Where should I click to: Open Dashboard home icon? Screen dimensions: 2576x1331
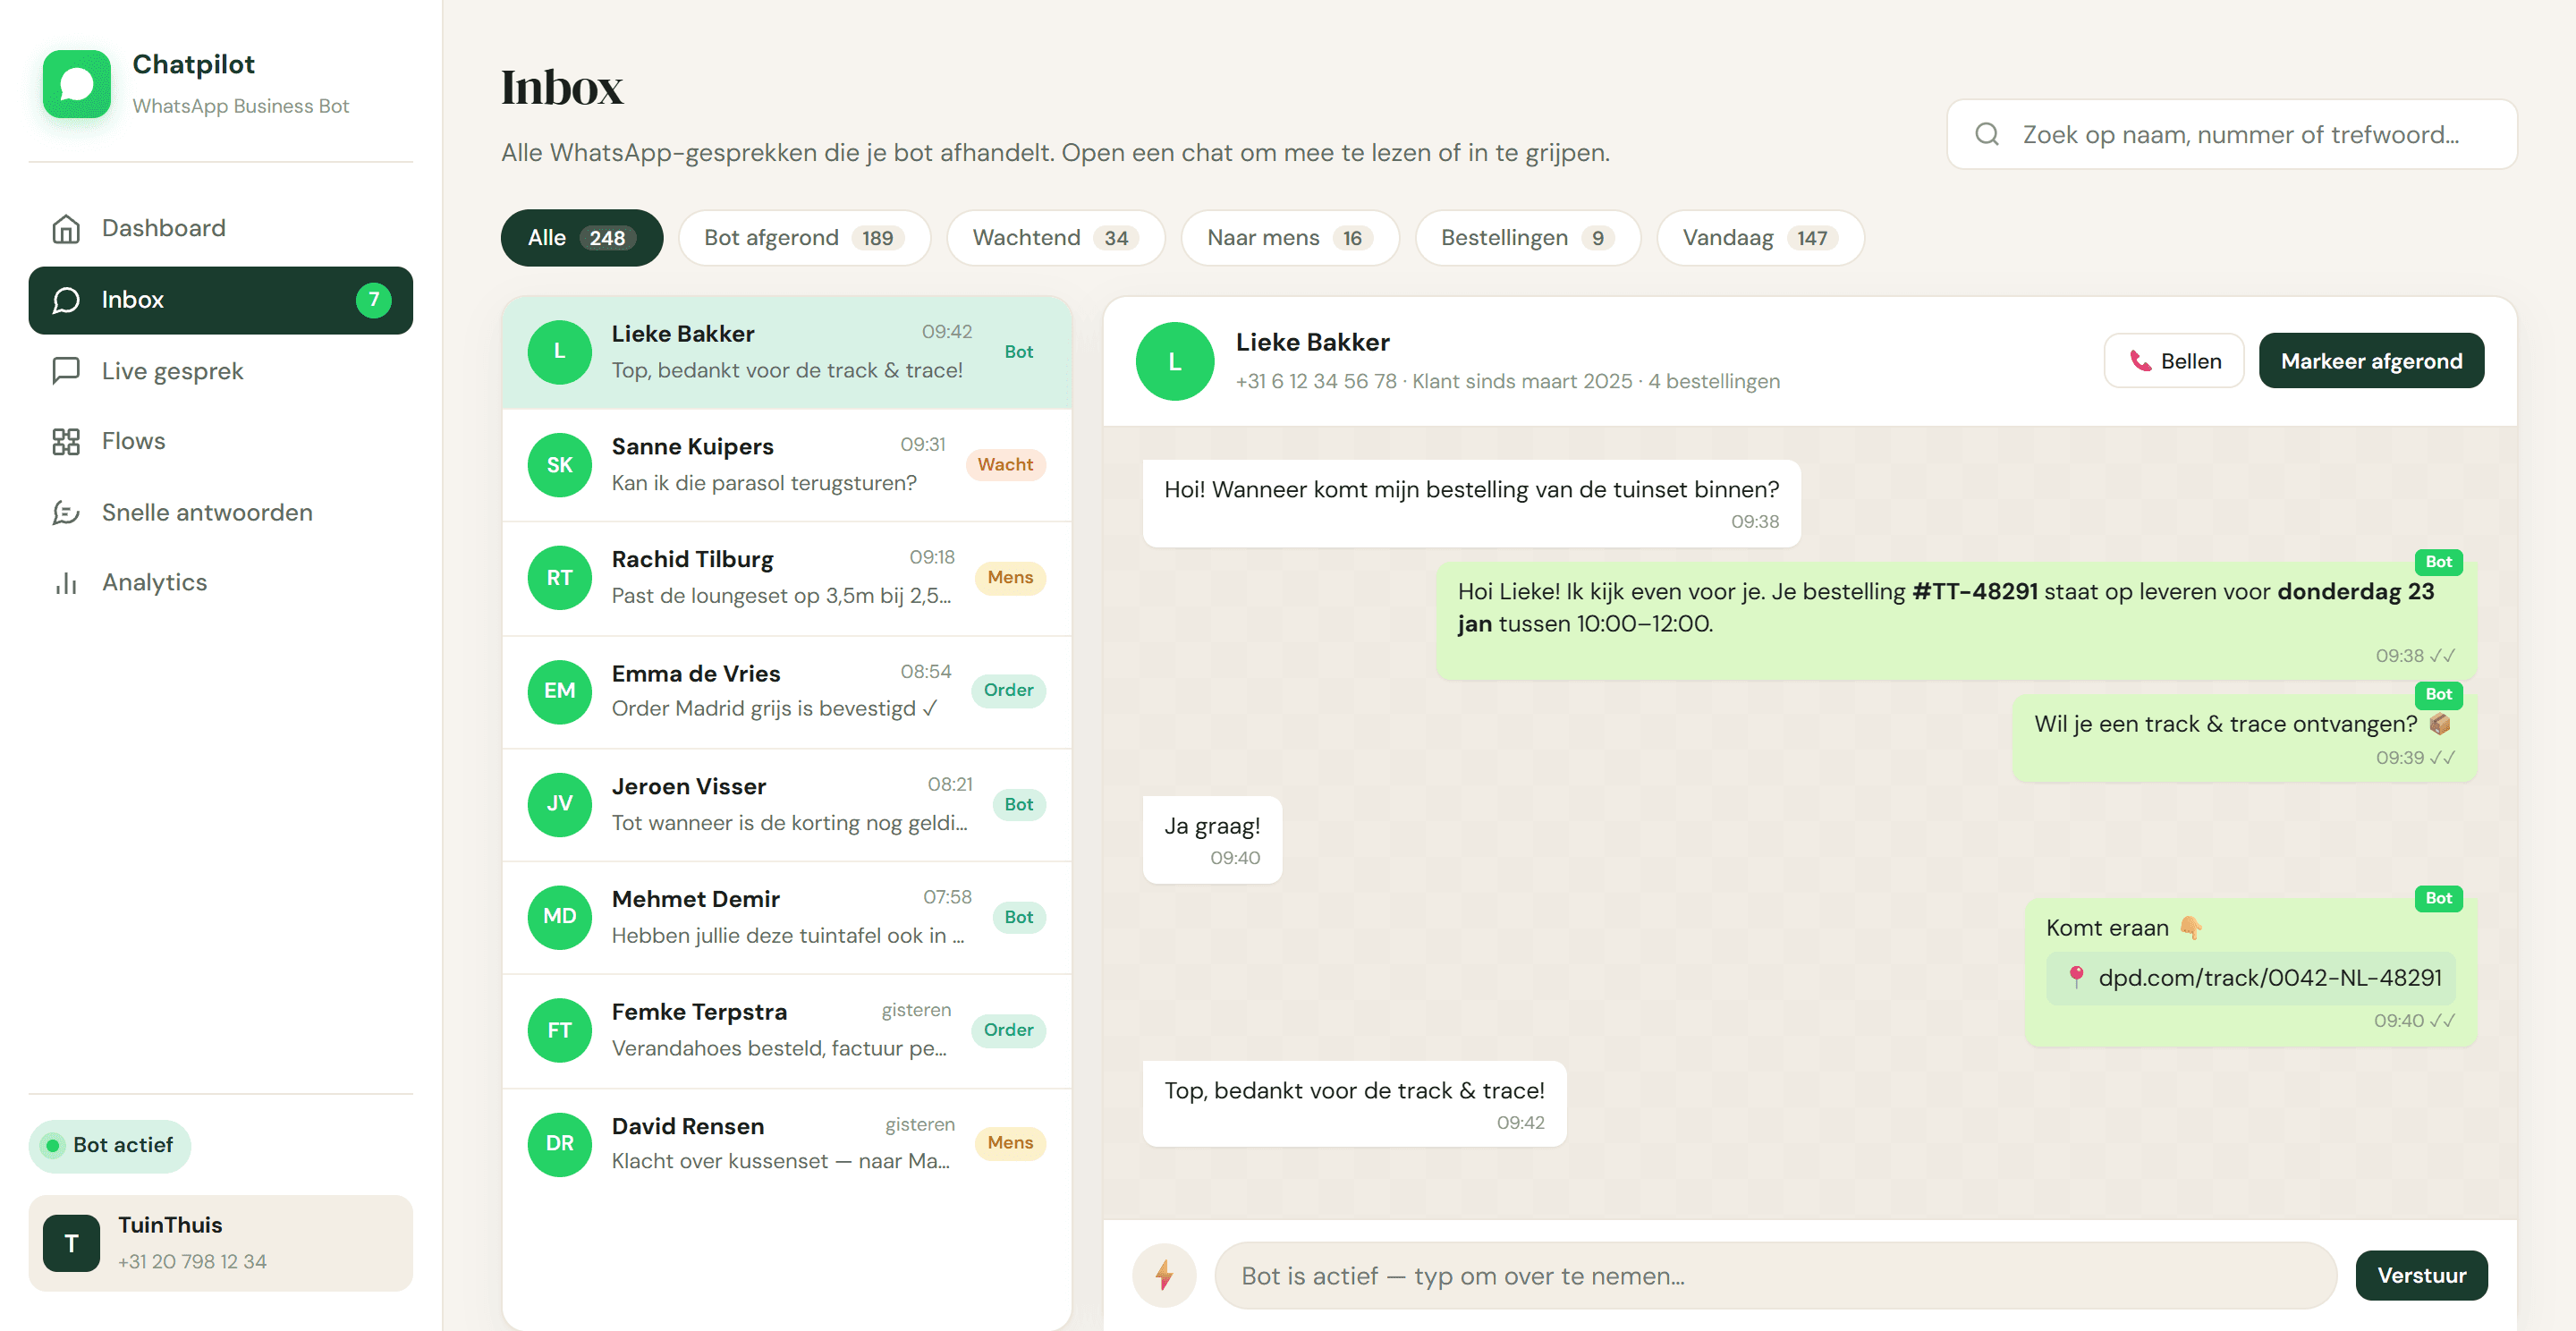coord(66,228)
